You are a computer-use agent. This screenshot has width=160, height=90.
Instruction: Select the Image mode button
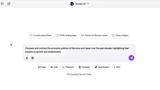pos(42,67)
